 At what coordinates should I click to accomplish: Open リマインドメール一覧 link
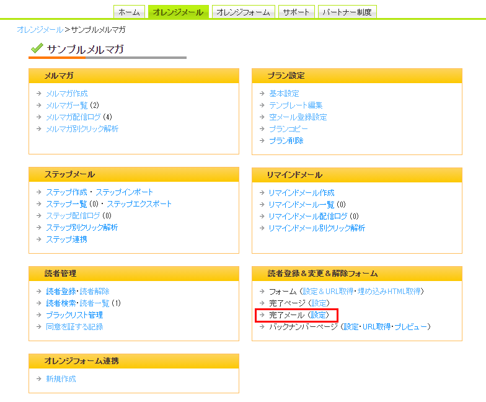(x=301, y=205)
